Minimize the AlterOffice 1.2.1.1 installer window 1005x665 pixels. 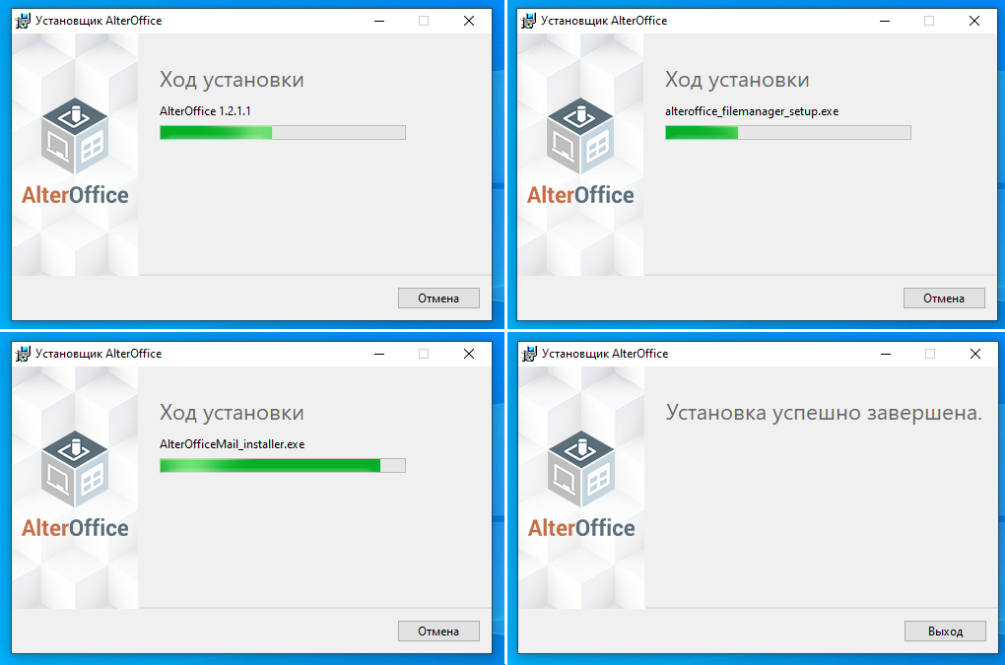coord(379,21)
